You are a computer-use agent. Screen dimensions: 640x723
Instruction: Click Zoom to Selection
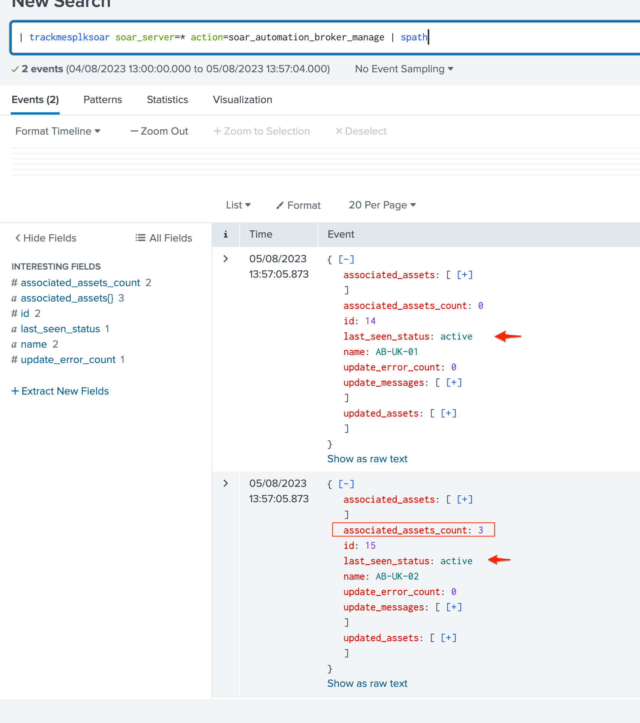(x=262, y=131)
